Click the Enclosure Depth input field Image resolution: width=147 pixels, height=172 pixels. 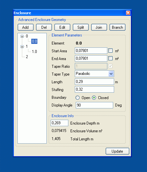pos(59,123)
